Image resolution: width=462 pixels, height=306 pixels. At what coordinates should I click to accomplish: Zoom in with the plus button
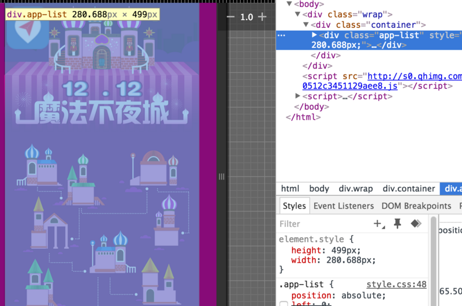(x=262, y=17)
